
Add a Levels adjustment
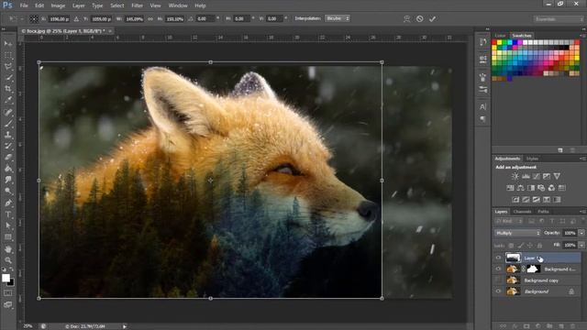pos(526,176)
